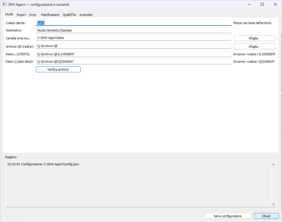Viewport: 282px width, 222px height.
Task: Go to the Pianificazione tab
Action: click(x=50, y=15)
